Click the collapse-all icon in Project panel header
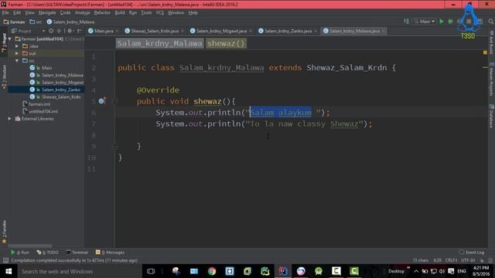Viewport: 495px width, 278px height. tap(59, 31)
